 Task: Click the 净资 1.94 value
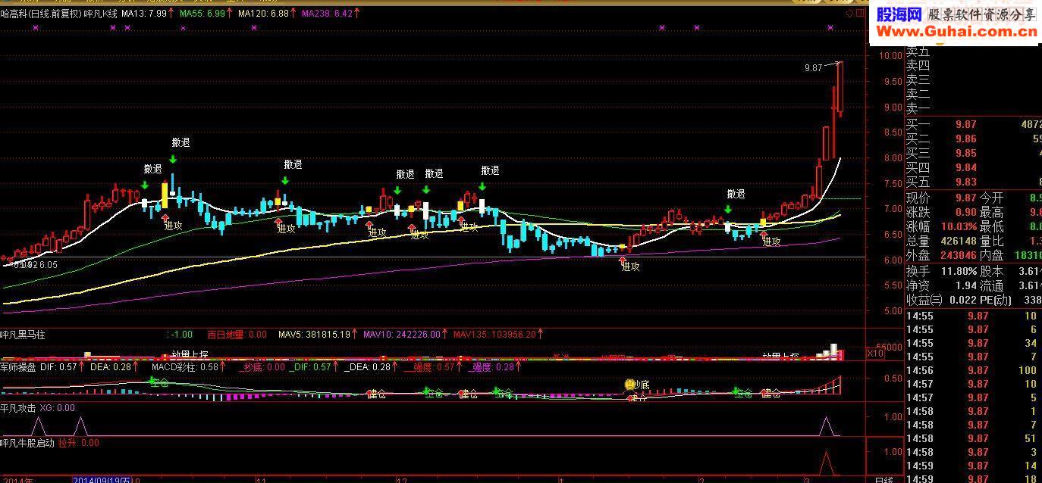pyautogui.click(x=966, y=285)
